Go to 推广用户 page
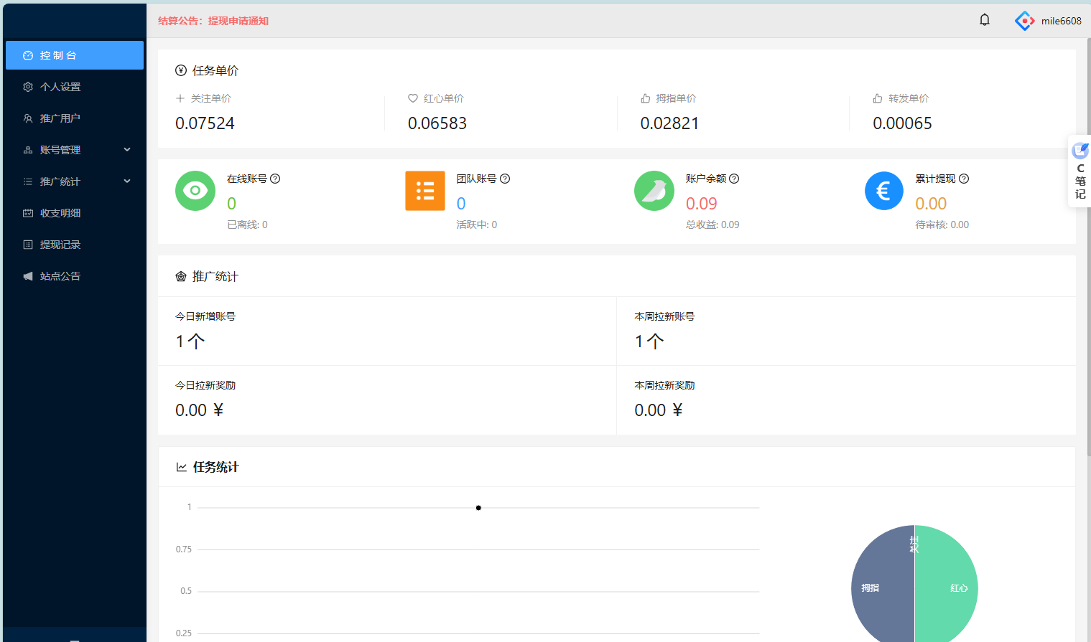This screenshot has width=1091, height=642. coord(60,118)
